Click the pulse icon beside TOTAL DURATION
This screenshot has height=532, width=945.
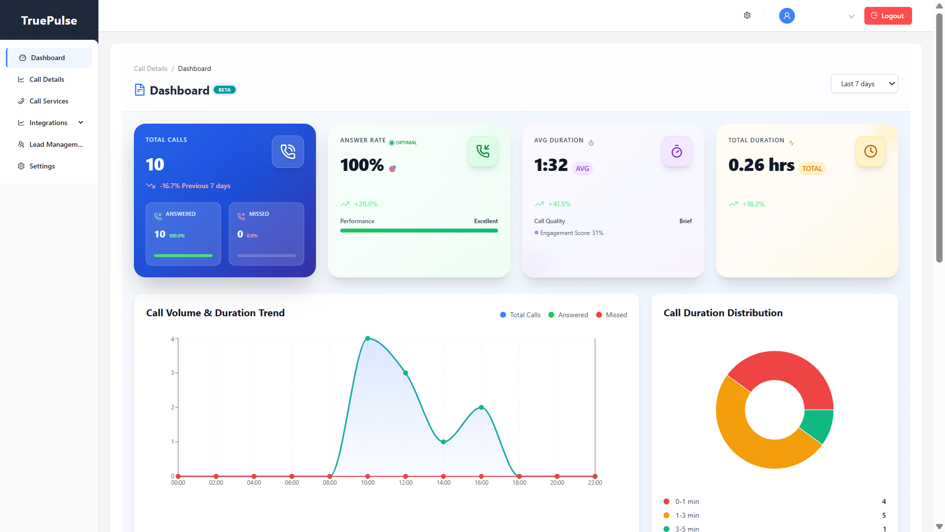(791, 143)
